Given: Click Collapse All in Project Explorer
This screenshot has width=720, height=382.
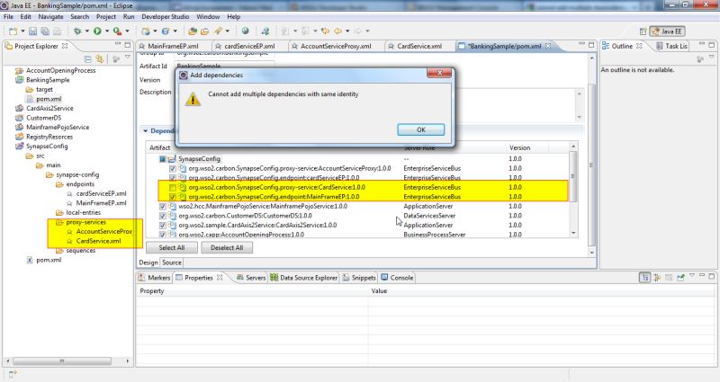Looking at the screenshot, I should point(87,58).
